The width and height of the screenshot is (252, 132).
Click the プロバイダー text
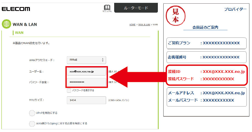235,9
